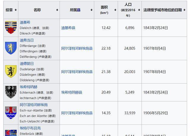Image resolution: width=190 pixels, height=136 pixels.
Task: Sort table by 名称 column
Action: coord(57,10)
